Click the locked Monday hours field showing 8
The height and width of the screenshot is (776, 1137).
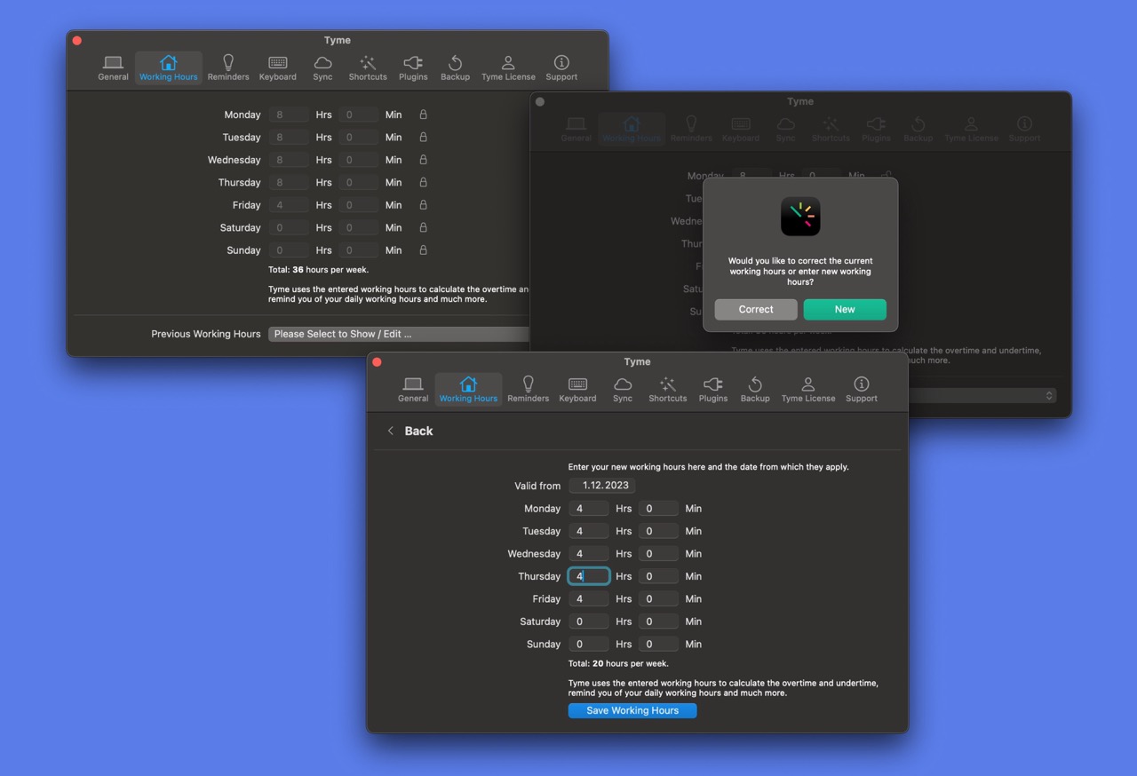click(289, 115)
